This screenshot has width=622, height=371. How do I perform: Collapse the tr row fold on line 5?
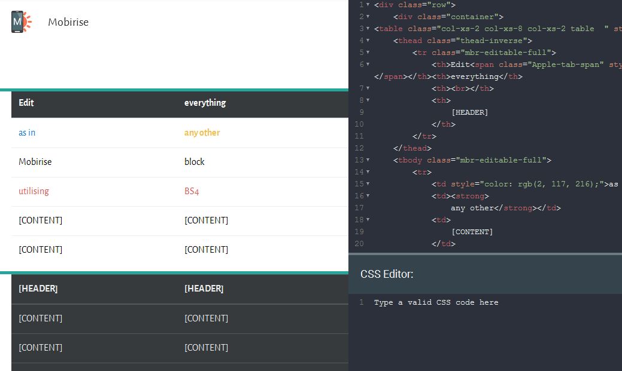(x=367, y=53)
